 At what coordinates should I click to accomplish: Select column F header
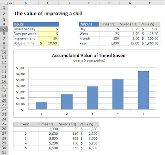click(109, 3)
